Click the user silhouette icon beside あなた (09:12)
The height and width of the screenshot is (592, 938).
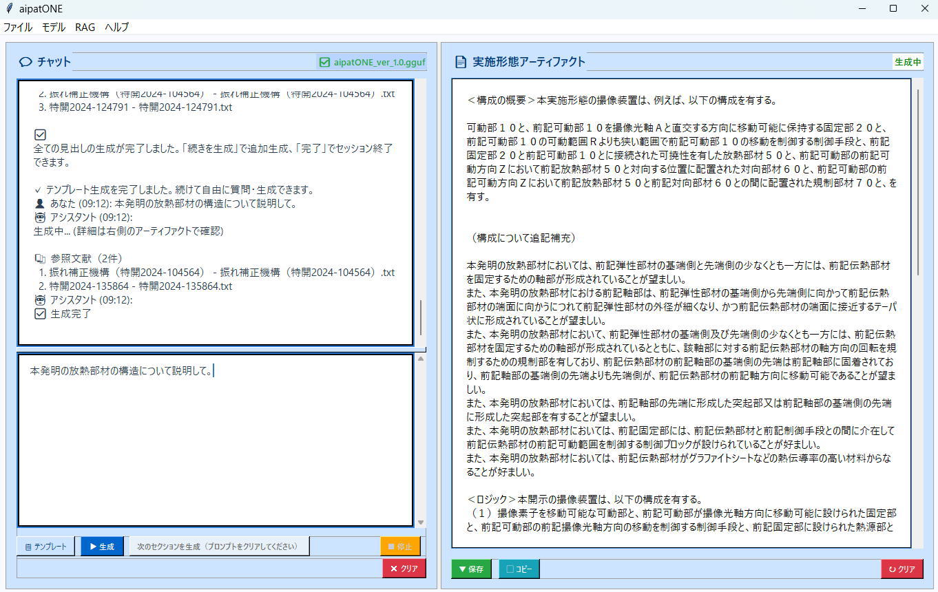point(39,204)
